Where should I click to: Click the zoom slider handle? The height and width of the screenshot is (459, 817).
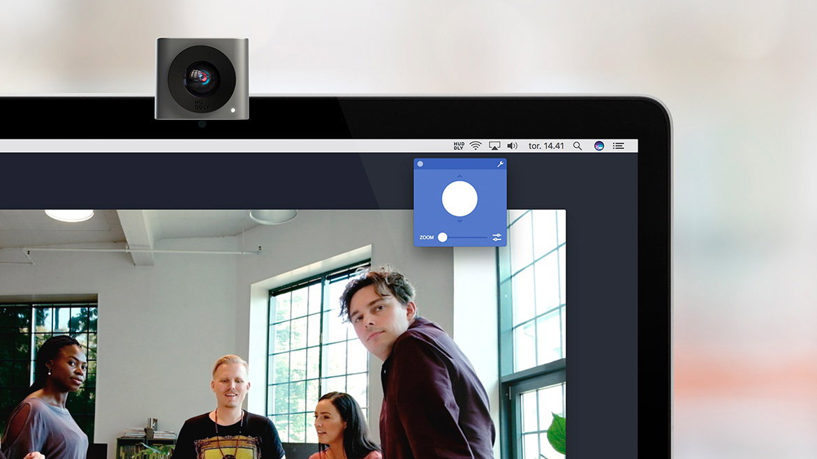(x=443, y=237)
